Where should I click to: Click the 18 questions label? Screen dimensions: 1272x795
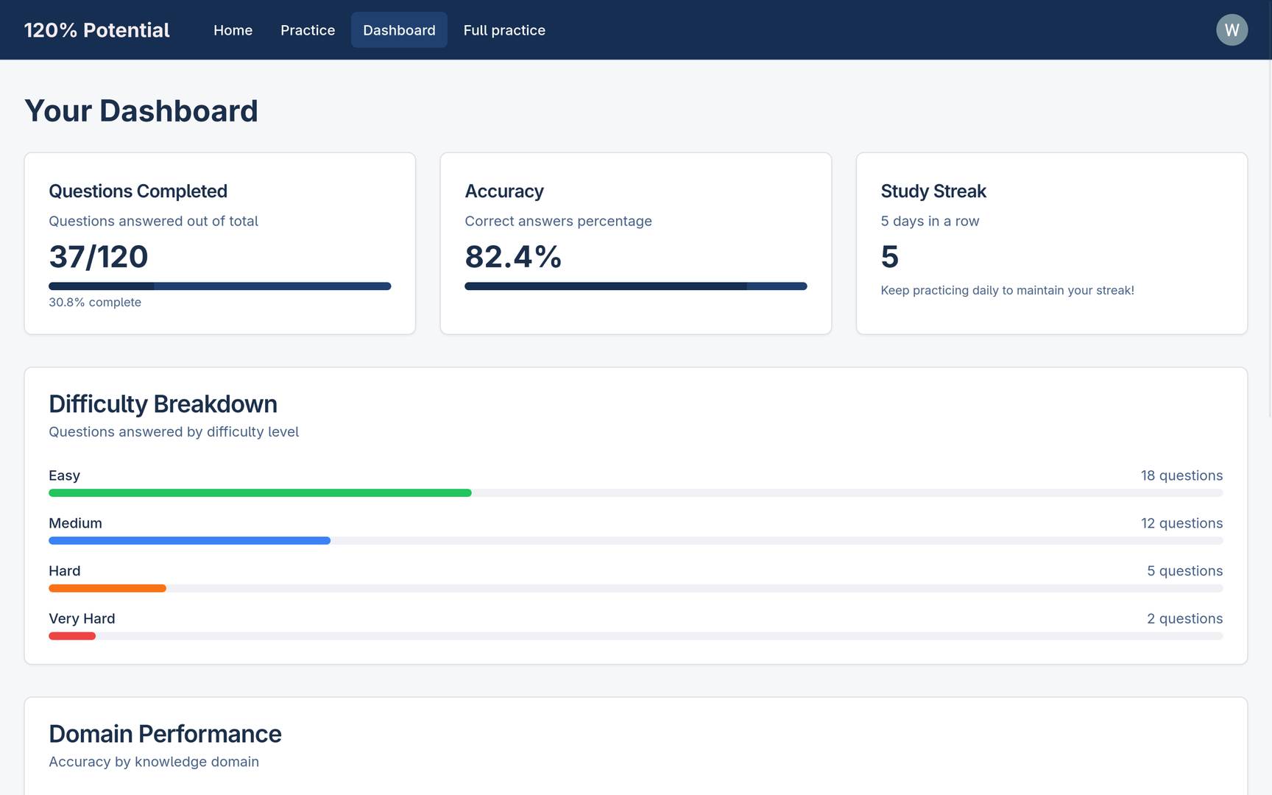click(x=1181, y=476)
